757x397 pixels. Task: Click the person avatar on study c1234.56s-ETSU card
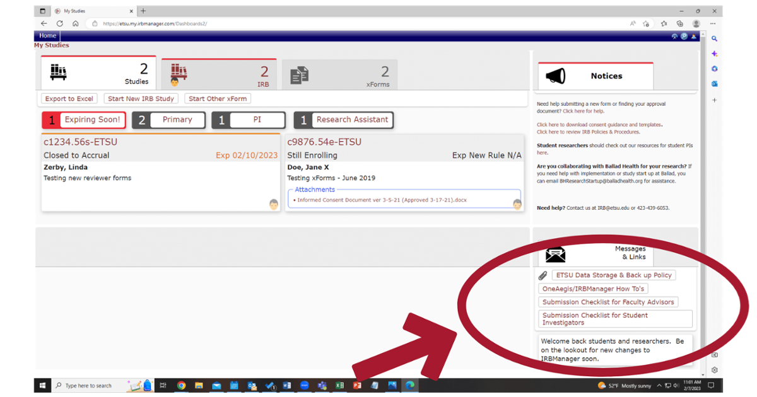pyautogui.click(x=273, y=204)
